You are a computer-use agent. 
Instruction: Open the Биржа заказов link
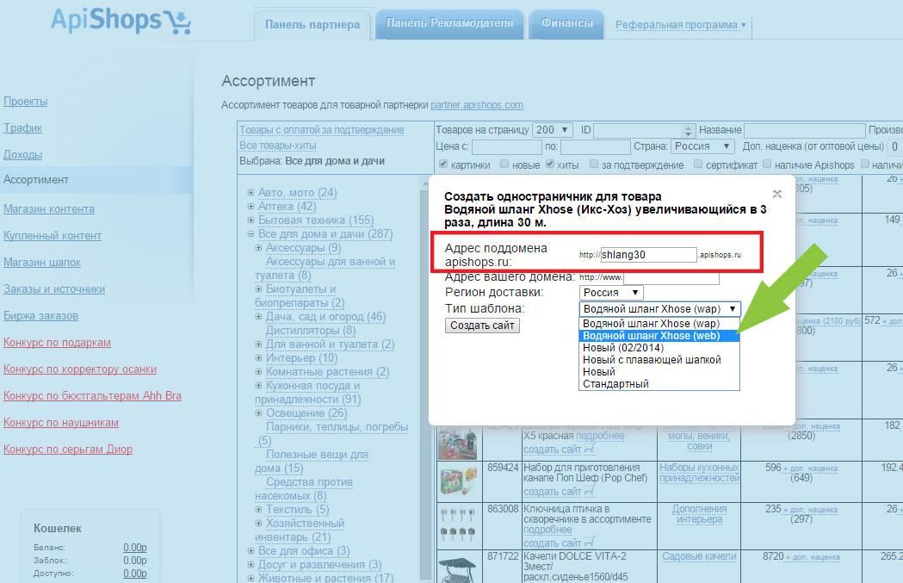coord(40,316)
